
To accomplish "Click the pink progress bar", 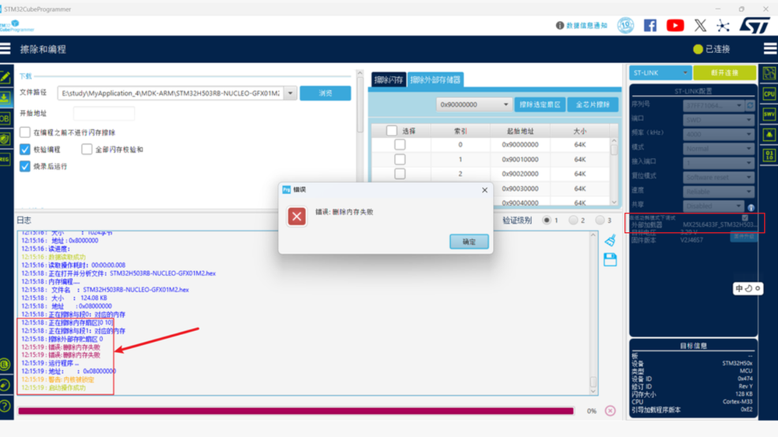I will coord(296,411).
